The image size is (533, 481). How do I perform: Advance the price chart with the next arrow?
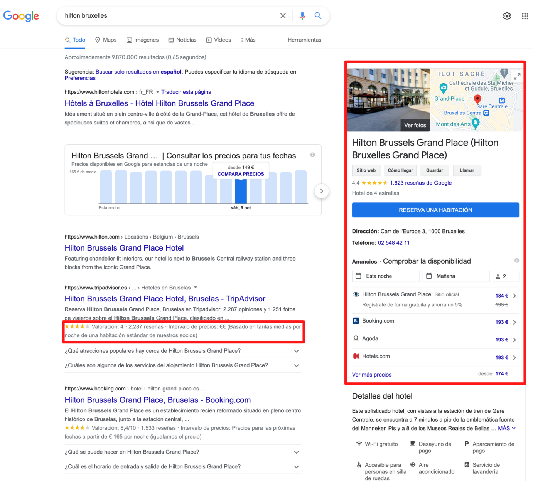(x=321, y=191)
